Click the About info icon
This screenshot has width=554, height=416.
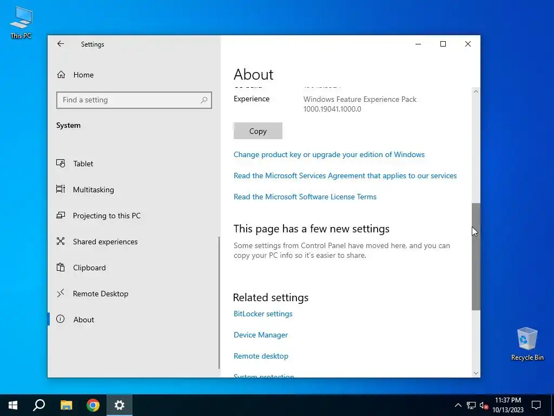coord(61,319)
